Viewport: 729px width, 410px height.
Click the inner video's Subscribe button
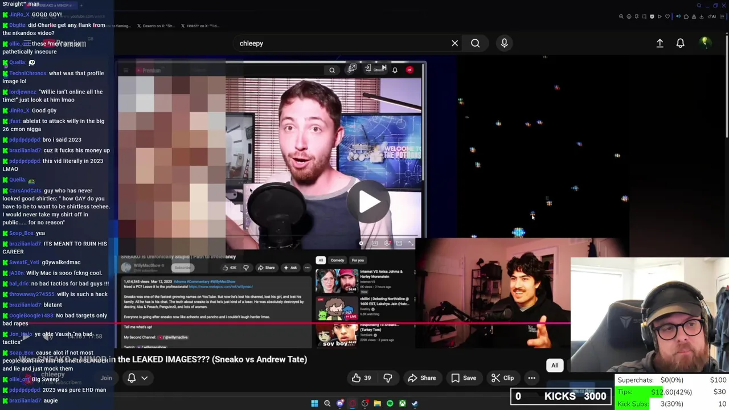click(x=182, y=268)
